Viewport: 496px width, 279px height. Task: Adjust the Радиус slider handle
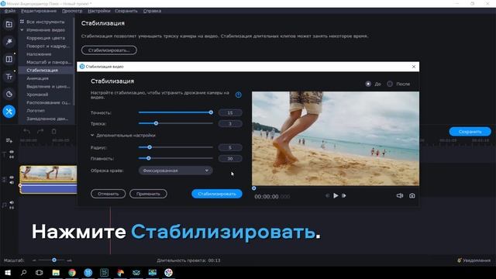click(x=150, y=147)
